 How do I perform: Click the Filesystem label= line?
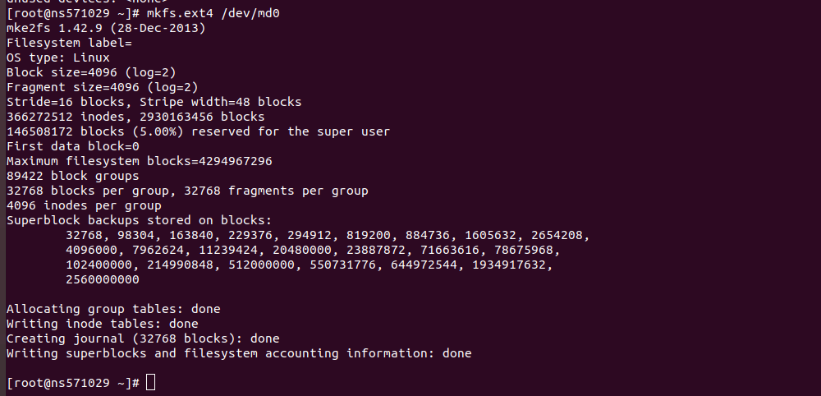69,43
